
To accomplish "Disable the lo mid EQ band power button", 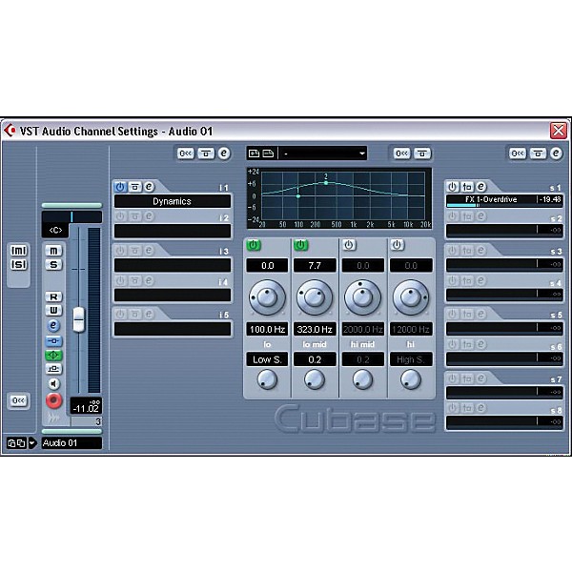I will (x=300, y=245).
